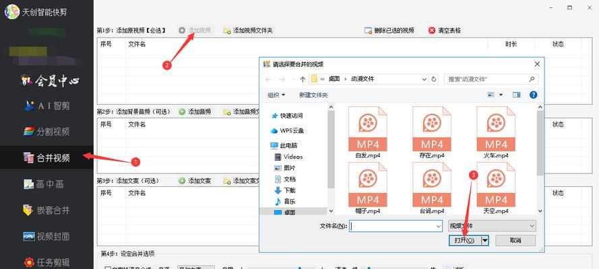Click 添加文案文件夹 in step 3
Image resolution: width=599 pixels, height=269 pixels.
[241, 181]
